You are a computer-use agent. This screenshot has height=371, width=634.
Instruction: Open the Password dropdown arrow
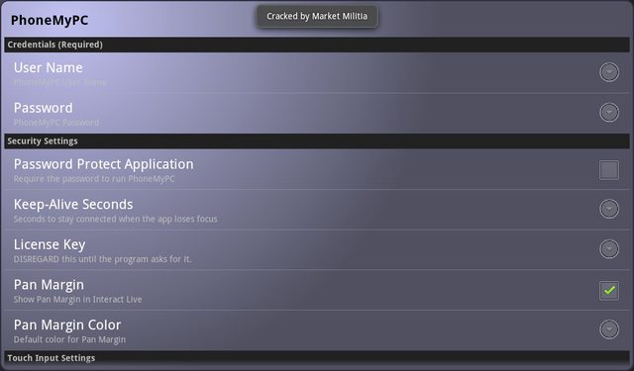[x=609, y=112]
